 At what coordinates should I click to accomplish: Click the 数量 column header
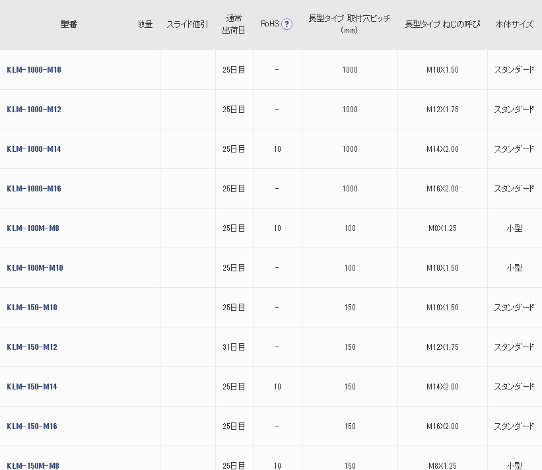145,24
